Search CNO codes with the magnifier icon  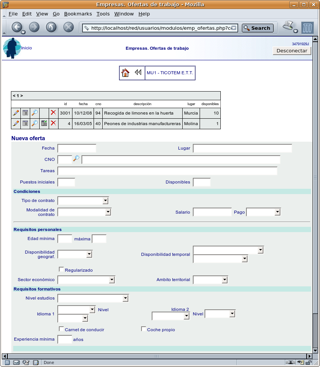(76, 159)
